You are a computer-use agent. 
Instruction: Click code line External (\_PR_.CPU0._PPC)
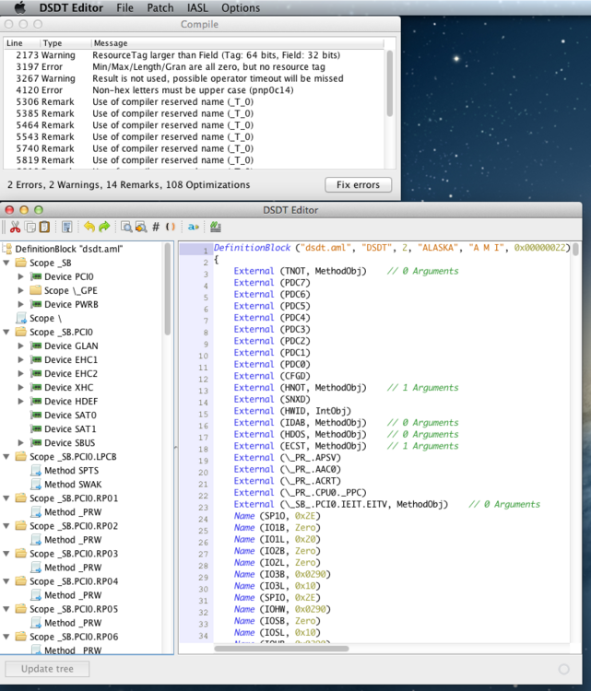click(300, 493)
